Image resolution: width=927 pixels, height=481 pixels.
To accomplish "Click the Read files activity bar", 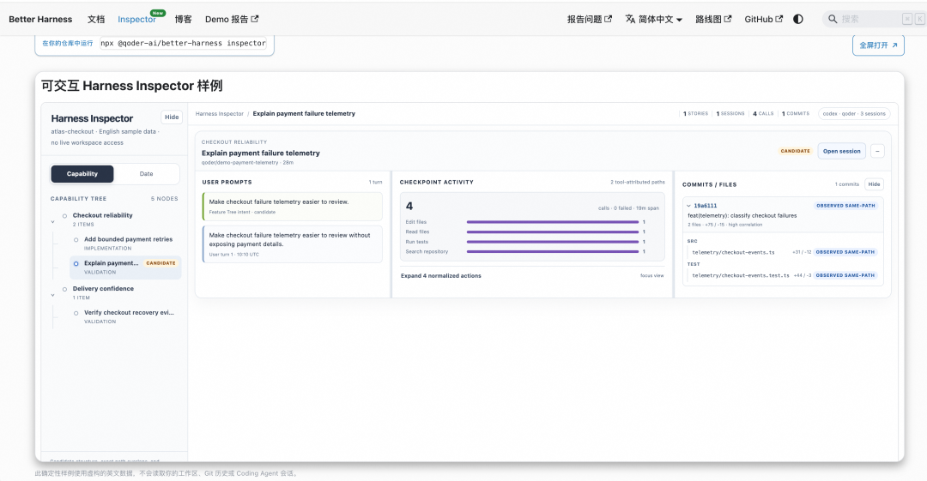I will (x=552, y=231).
